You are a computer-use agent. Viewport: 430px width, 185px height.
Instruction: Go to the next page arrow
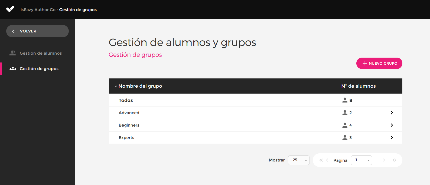click(x=384, y=160)
